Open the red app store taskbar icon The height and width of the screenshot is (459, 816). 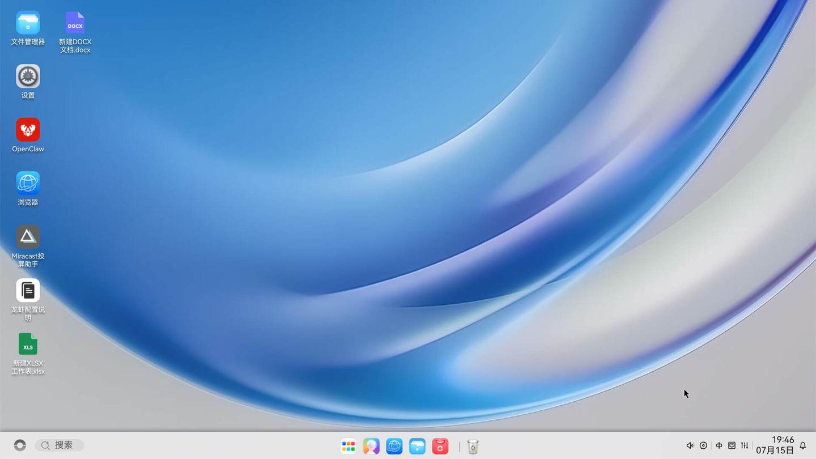tap(440, 447)
